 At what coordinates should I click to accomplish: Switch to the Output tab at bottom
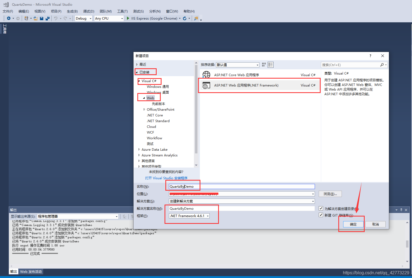pyautogui.click(x=14, y=271)
